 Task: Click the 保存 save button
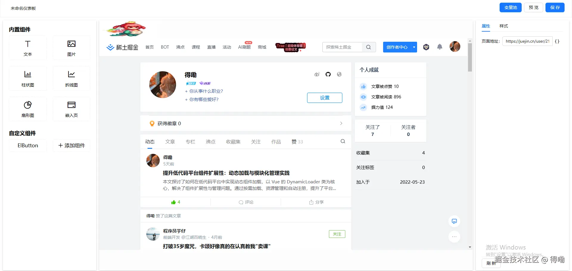(x=555, y=7)
